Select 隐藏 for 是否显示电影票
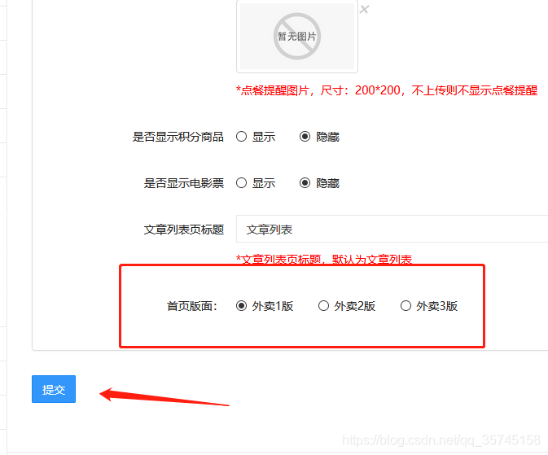Screen dimensions: 548x455 pyautogui.click(x=305, y=183)
